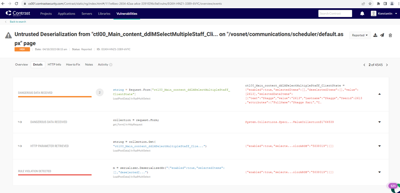400x193 pixels.
Task: Open the notifications bell
Action: click(x=362, y=14)
